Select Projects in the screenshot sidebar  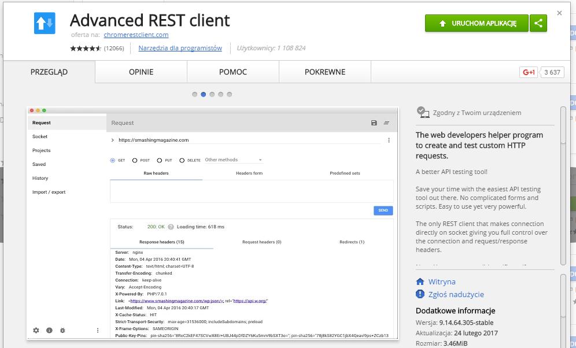click(x=42, y=150)
